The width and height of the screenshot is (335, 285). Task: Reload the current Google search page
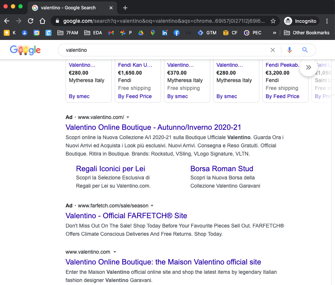31,21
